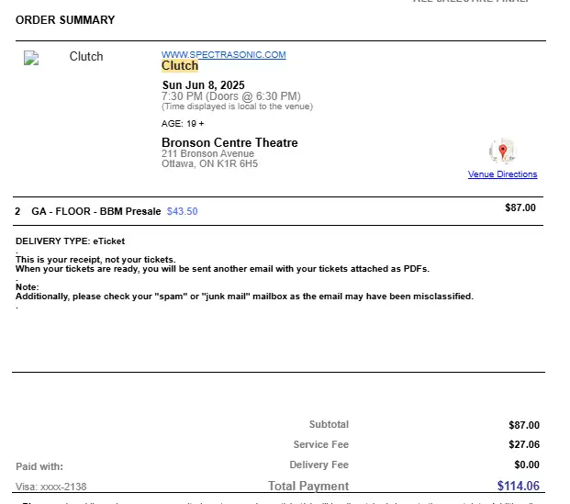The height and width of the screenshot is (504, 570).
Task: Click the Total Payment amount $114.06
Action: coord(518,486)
